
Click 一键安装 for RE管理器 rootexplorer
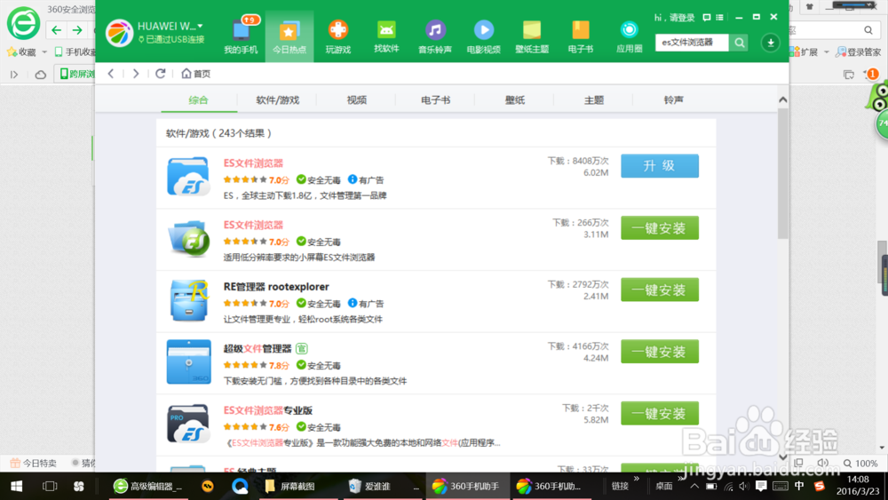pos(660,290)
